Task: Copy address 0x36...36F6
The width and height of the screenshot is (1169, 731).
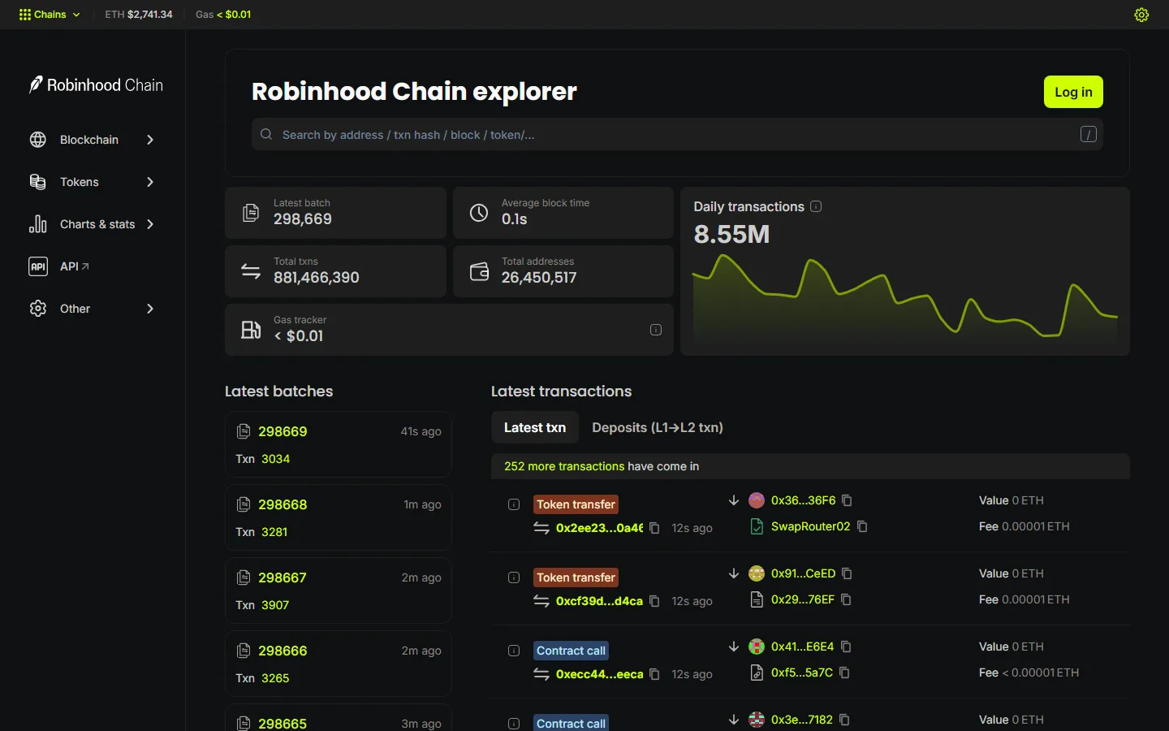Action: pos(847,500)
